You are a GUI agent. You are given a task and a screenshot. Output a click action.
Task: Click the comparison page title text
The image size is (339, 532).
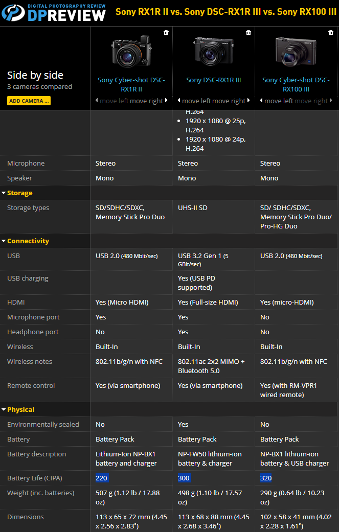click(x=226, y=12)
